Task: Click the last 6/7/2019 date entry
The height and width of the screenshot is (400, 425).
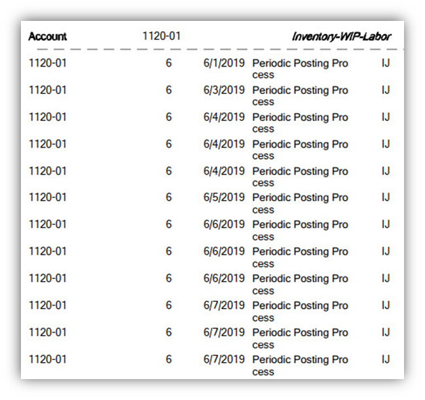Action: click(224, 359)
